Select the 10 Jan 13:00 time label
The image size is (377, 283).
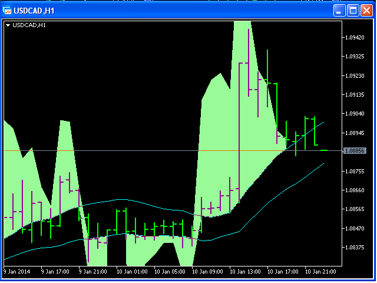pos(243,272)
